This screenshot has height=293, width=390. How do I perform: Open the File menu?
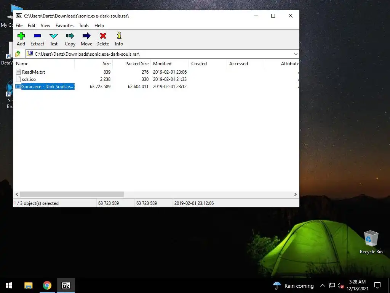[19, 26]
